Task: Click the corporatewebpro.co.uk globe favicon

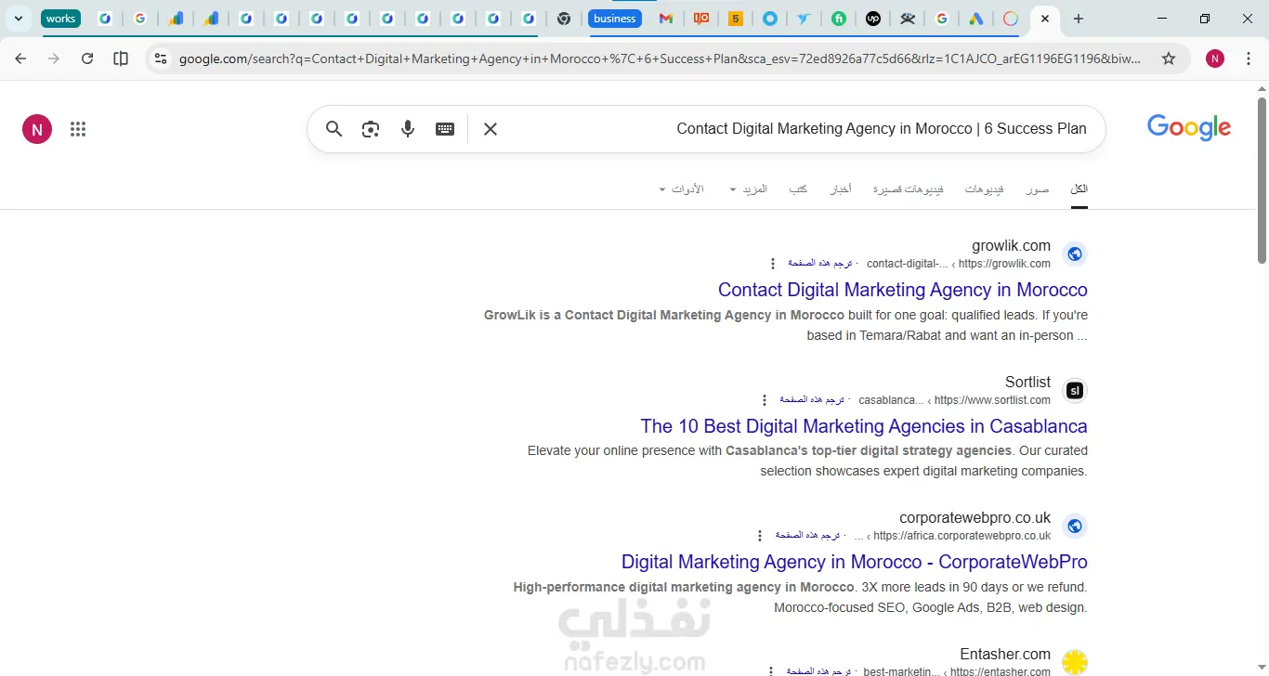Action: click(x=1075, y=526)
